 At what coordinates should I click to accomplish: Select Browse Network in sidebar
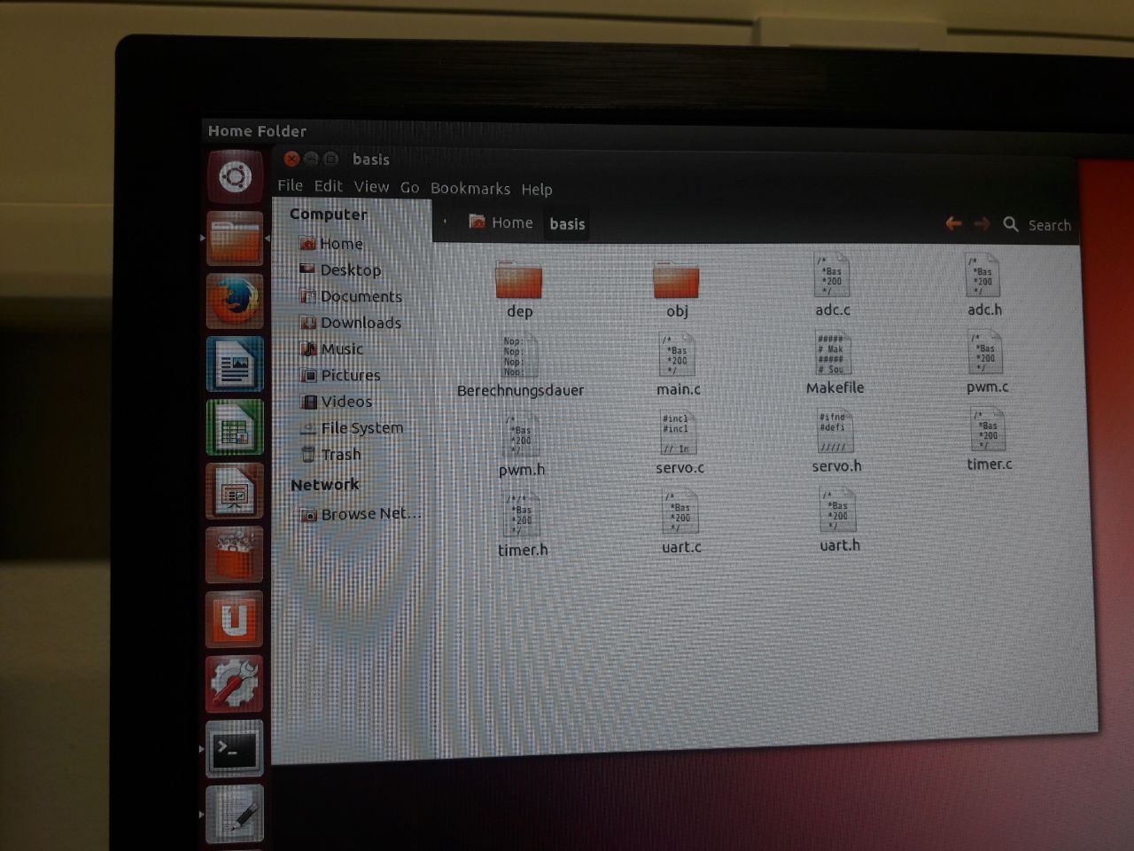[369, 513]
